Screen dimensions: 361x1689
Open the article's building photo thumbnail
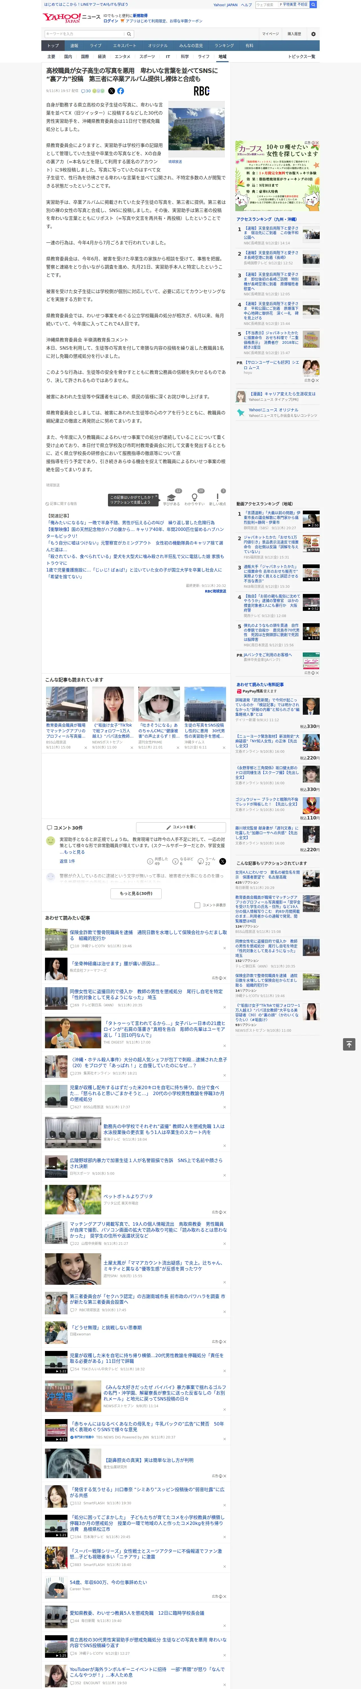point(196,129)
